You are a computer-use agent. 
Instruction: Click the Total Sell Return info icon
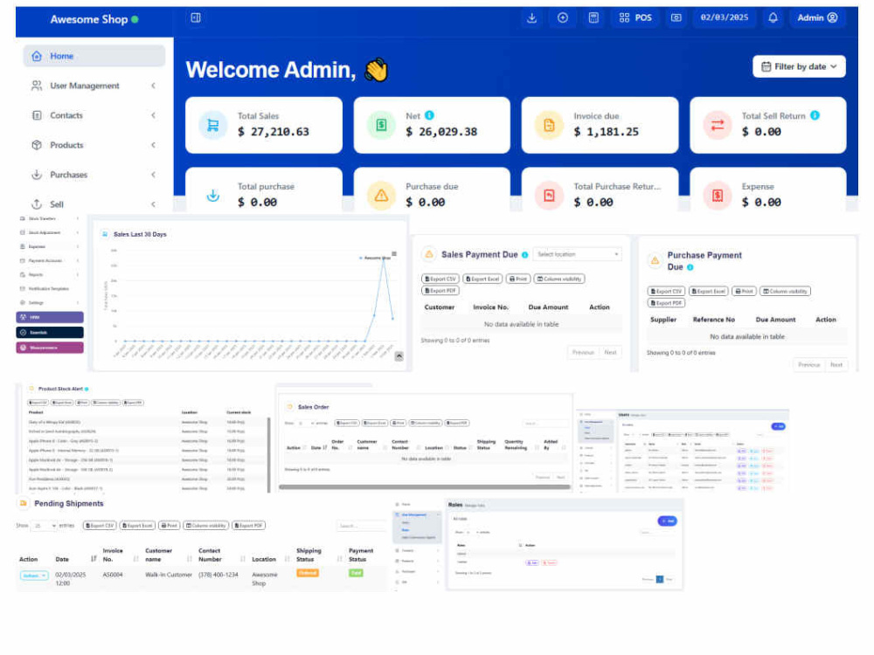pos(815,115)
